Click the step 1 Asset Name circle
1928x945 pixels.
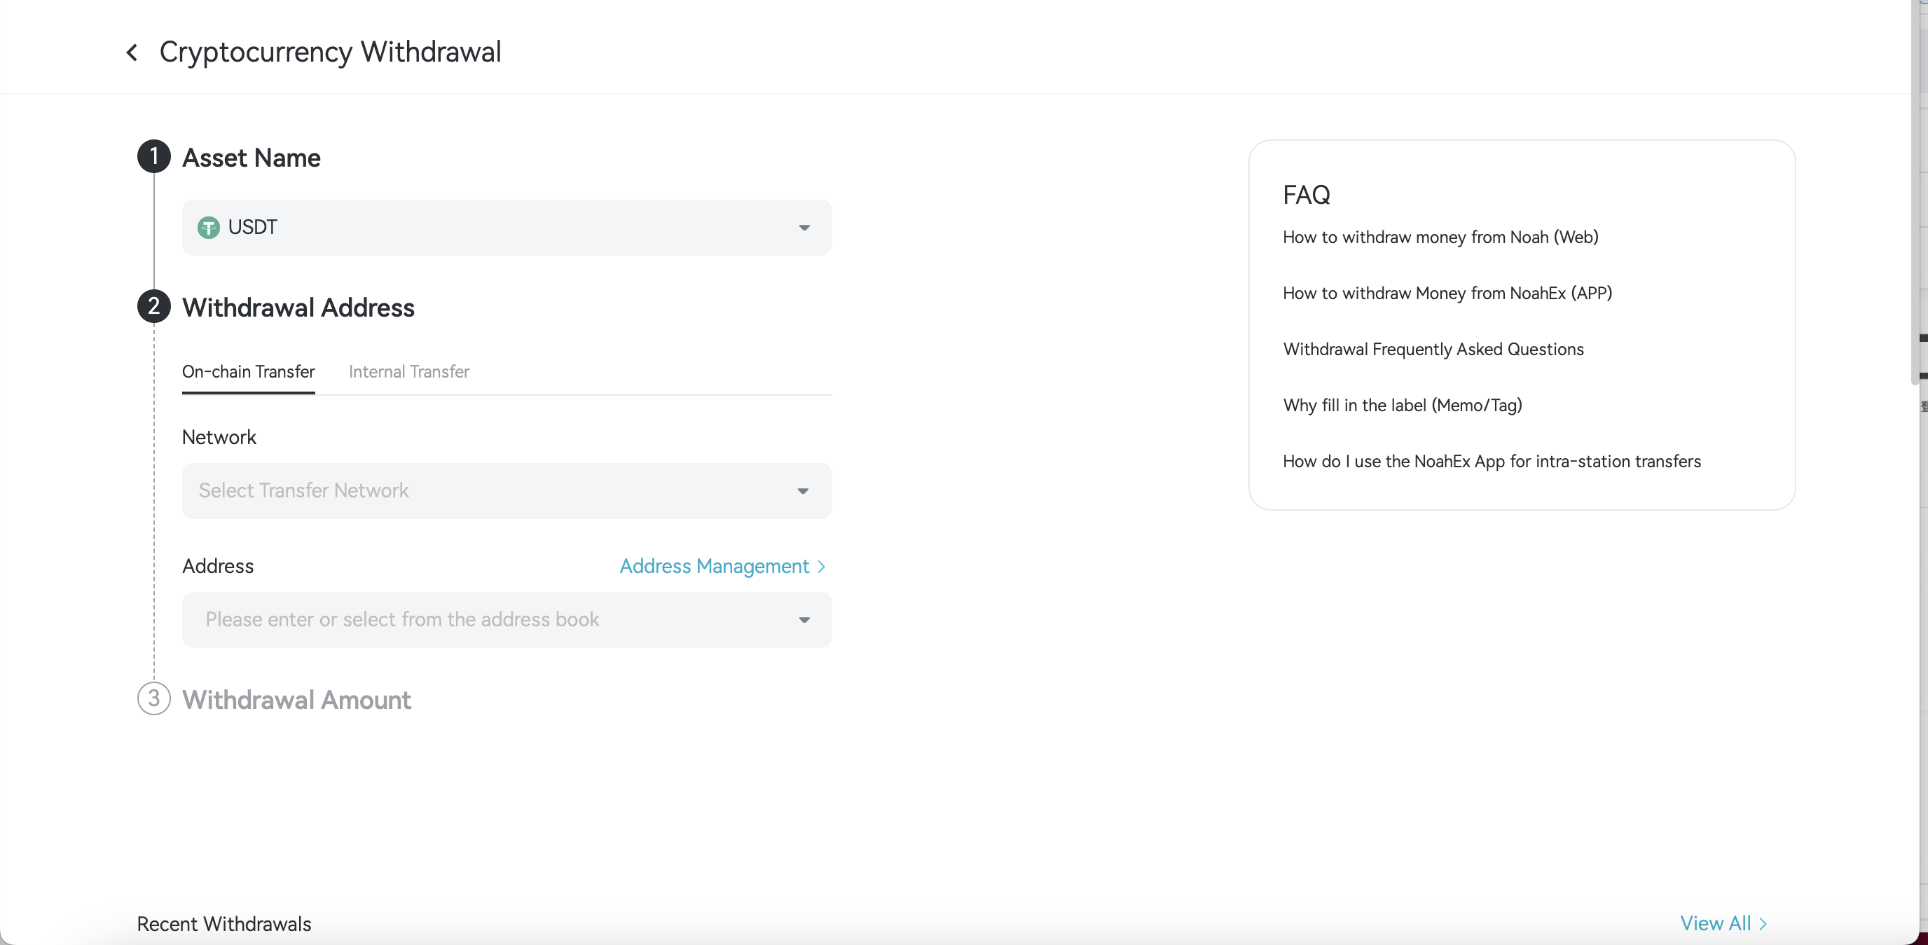coord(154,156)
